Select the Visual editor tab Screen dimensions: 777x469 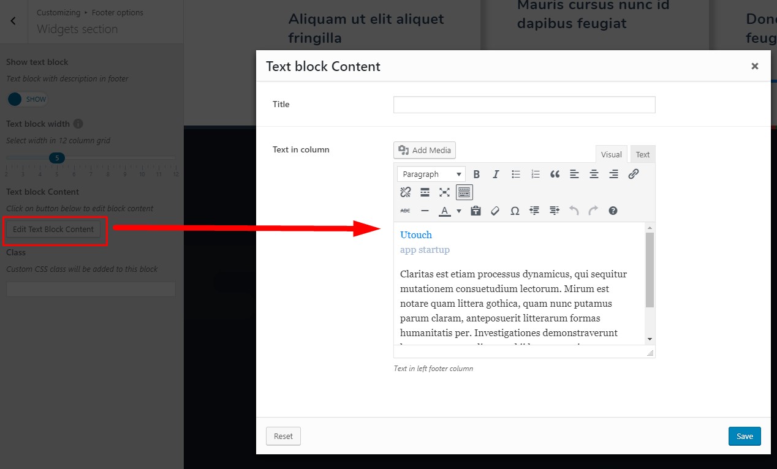tap(611, 155)
